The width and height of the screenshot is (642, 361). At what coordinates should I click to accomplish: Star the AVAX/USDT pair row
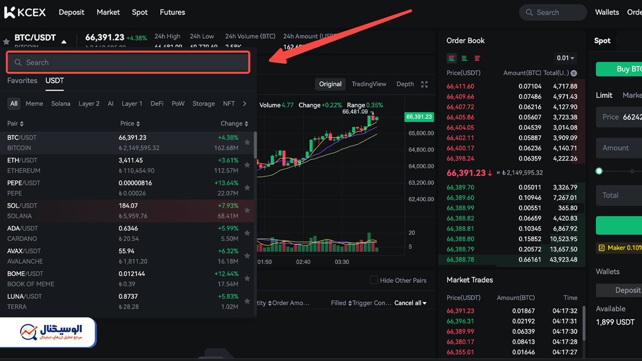coord(247,256)
